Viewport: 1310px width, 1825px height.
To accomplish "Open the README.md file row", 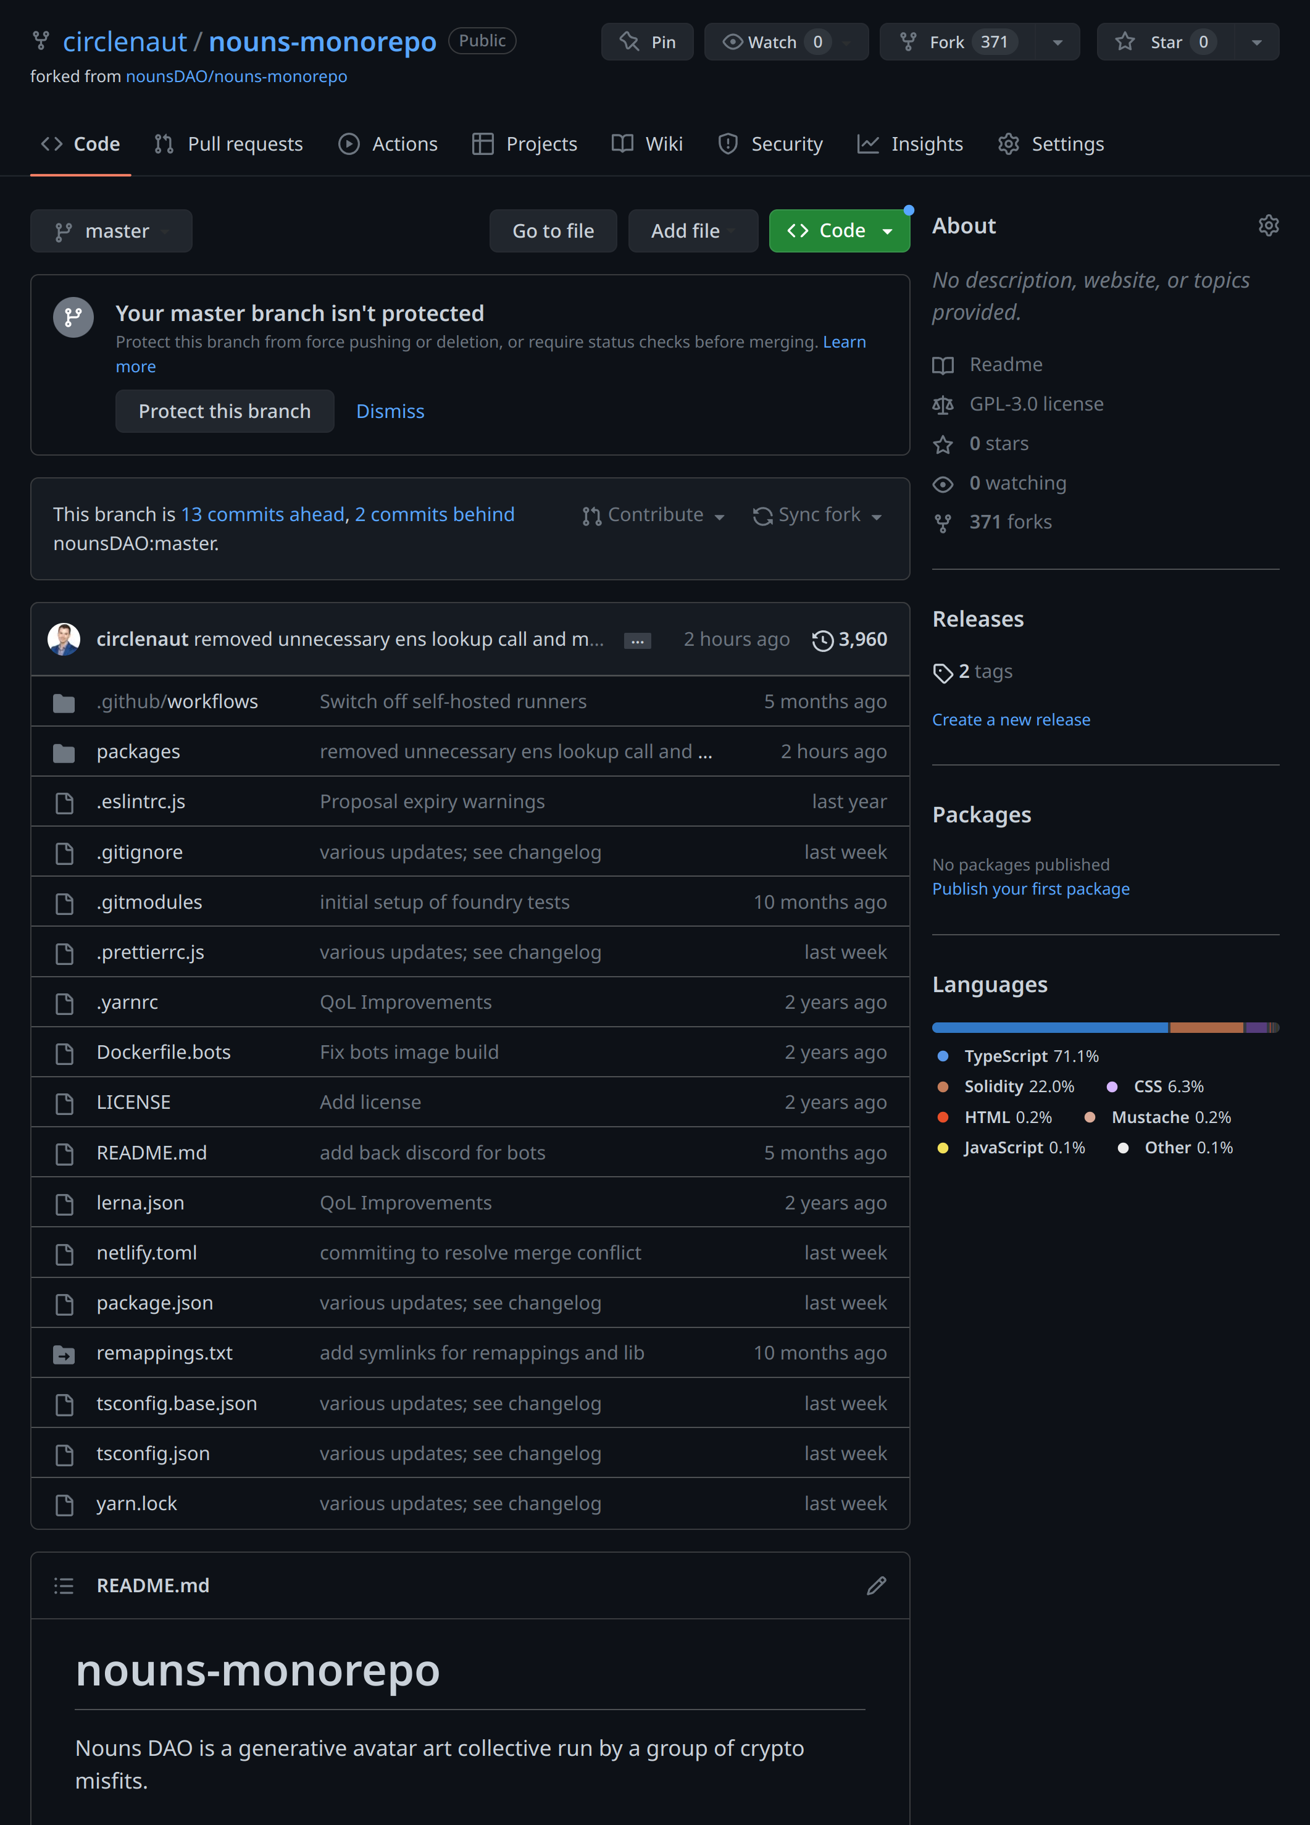I will (x=470, y=1153).
